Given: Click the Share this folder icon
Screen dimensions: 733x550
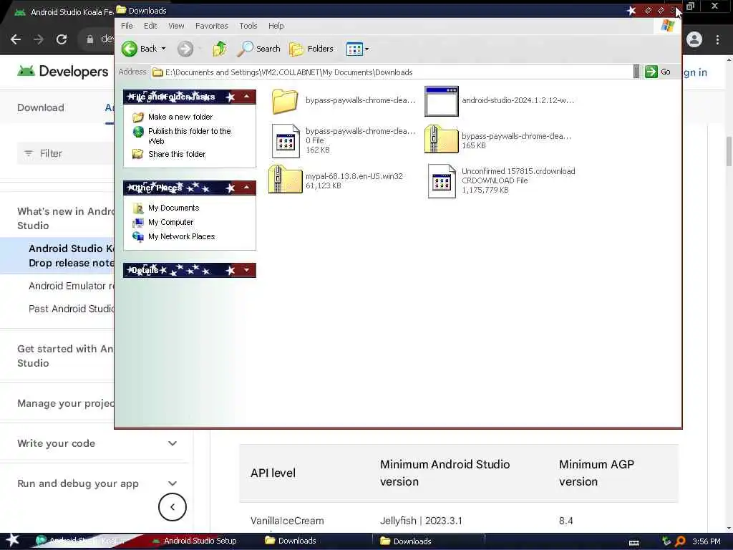Looking at the screenshot, I should tap(138, 154).
